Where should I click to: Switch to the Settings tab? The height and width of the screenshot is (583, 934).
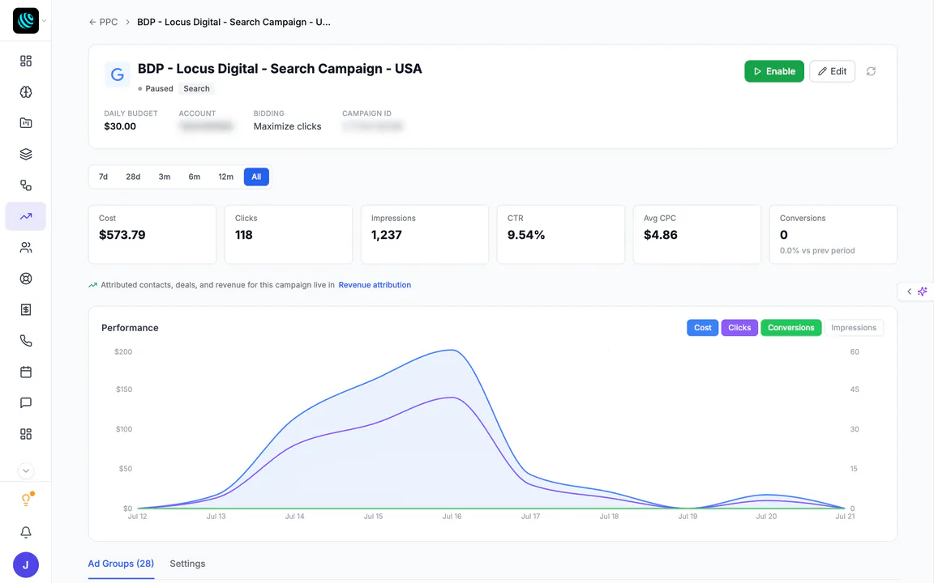pos(187,564)
